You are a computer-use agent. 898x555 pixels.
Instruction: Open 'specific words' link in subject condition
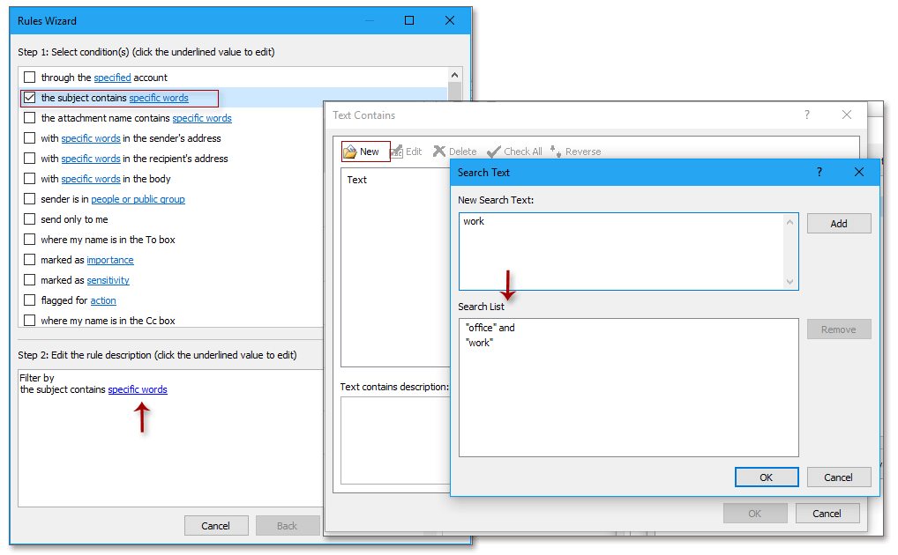point(159,98)
